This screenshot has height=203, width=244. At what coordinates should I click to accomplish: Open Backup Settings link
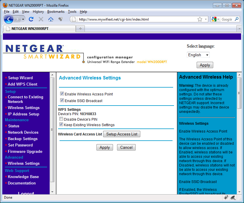pyautogui.click(x=23, y=139)
